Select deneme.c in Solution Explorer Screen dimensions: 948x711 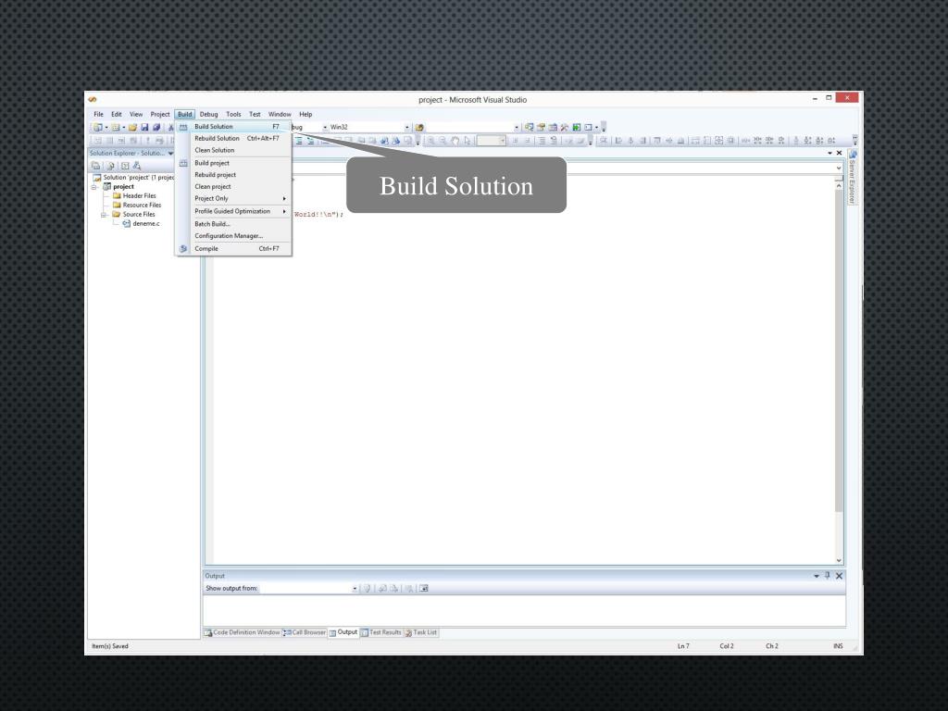pos(142,224)
